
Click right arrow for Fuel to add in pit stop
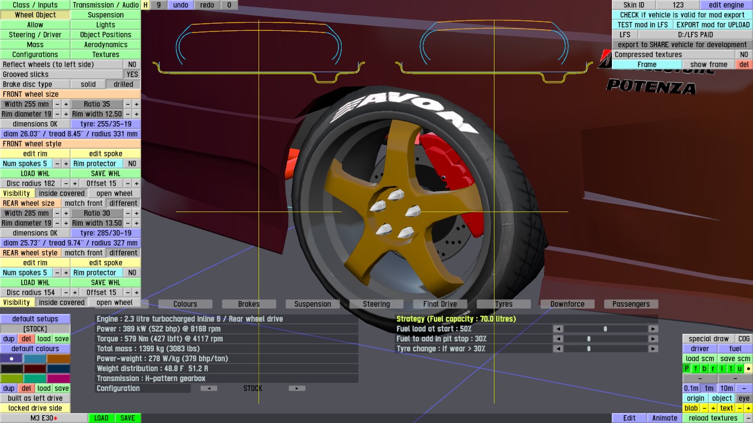point(653,339)
